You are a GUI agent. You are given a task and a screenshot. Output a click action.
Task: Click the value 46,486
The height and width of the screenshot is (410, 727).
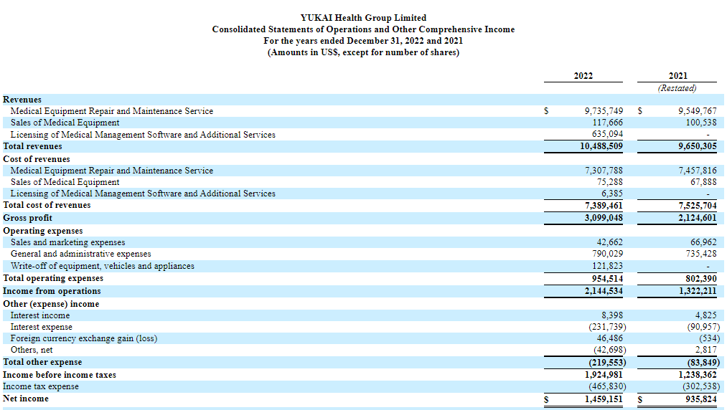point(610,338)
